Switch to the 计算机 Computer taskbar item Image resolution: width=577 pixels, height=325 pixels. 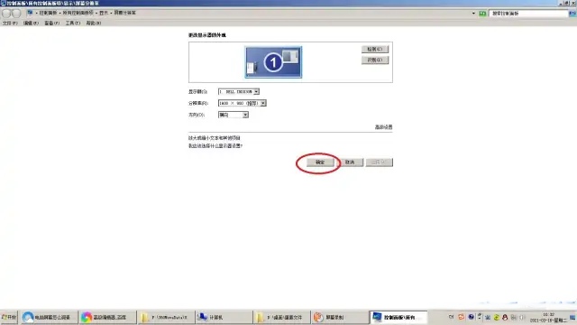[224, 317]
